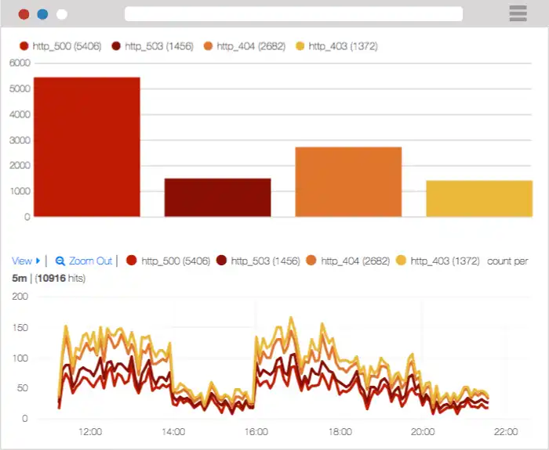The width and height of the screenshot is (549, 450).
Task: Click the 12:00 time axis label
Action: coord(90,432)
